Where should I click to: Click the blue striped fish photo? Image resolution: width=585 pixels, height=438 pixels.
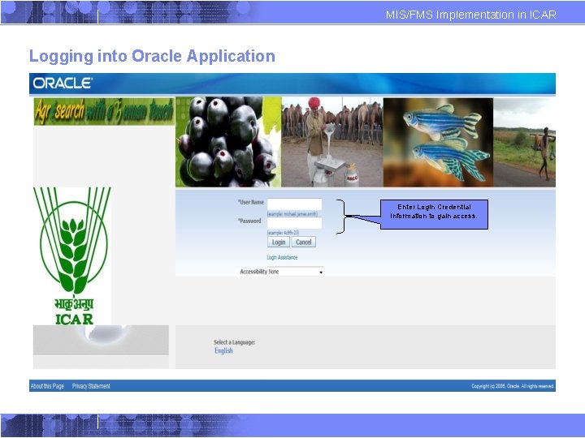point(439,142)
